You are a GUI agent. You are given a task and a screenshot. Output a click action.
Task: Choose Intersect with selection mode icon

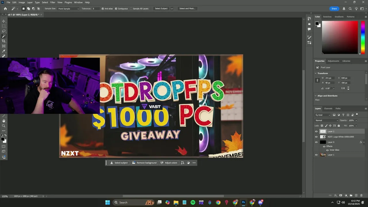tap(38, 9)
